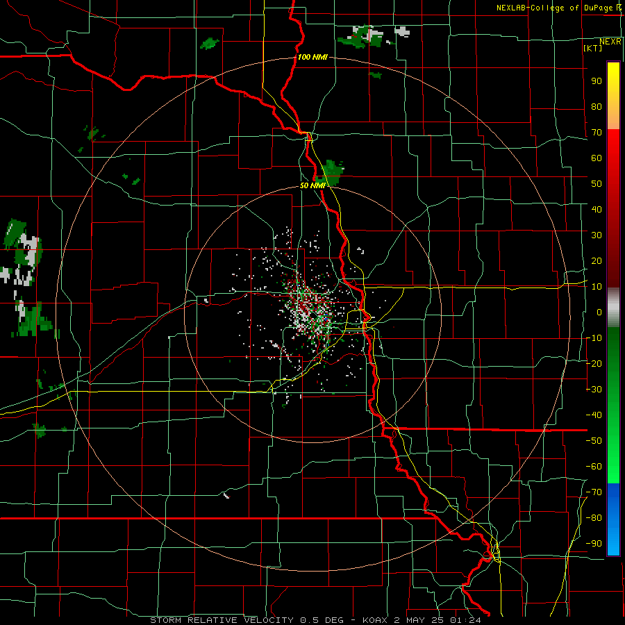Click the 50 value on velocity scale

(597, 184)
